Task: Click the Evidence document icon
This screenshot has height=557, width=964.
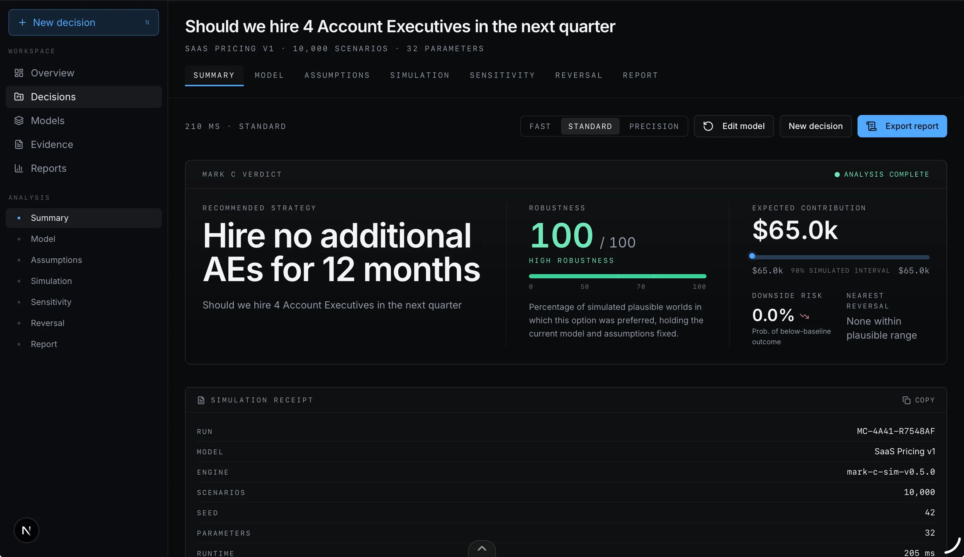Action: point(19,145)
